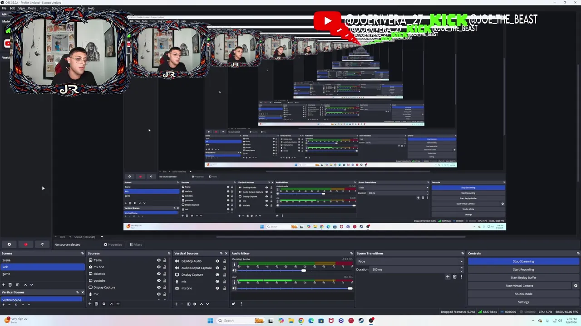Select the frame source row
This screenshot has width=581, height=326.
[128, 260]
